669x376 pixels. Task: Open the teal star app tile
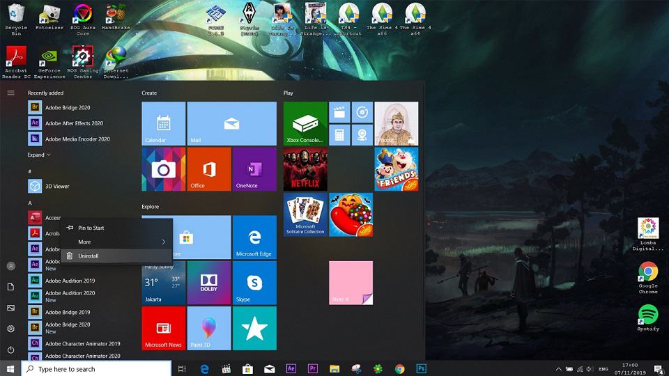255,328
